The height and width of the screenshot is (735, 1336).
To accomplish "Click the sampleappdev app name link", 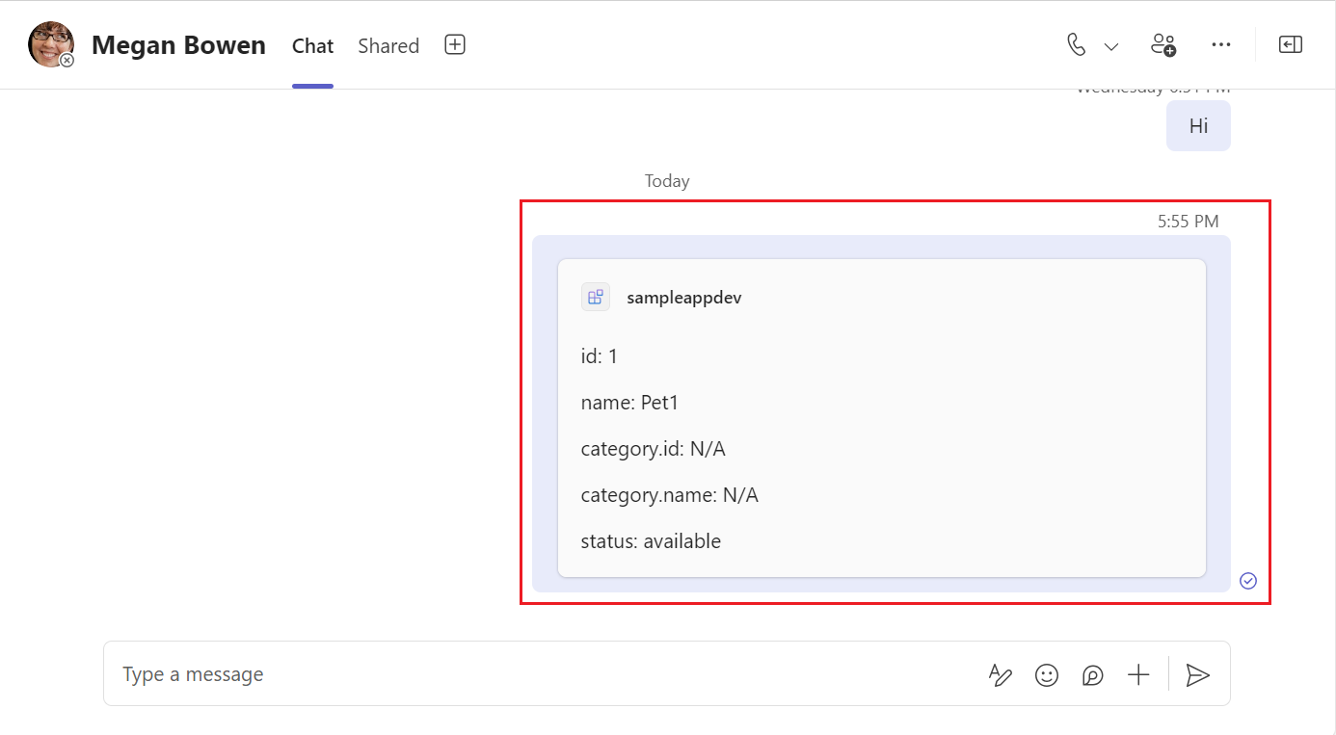I will (x=683, y=298).
